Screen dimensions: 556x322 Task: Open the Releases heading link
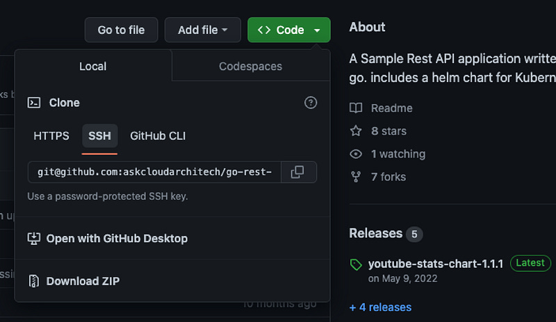point(375,233)
